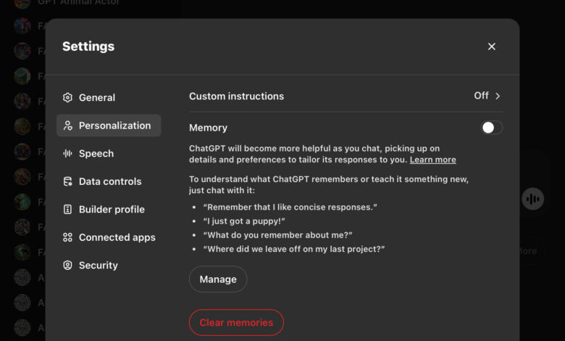
Task: Switch to the Speech tab
Action: (x=109, y=153)
